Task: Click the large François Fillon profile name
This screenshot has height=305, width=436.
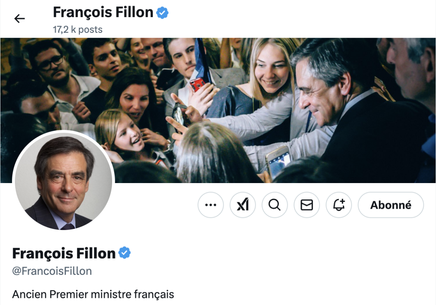Action: point(64,254)
